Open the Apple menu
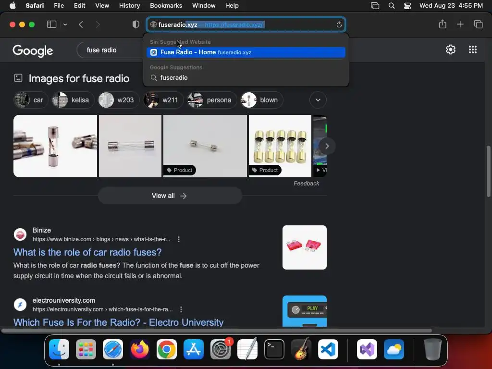 click(12, 5)
